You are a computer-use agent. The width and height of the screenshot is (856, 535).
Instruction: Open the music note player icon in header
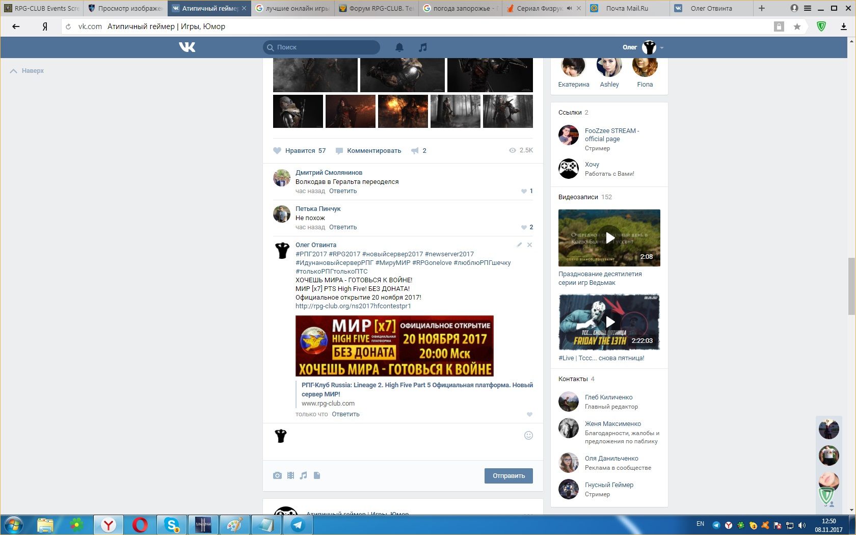(x=423, y=47)
